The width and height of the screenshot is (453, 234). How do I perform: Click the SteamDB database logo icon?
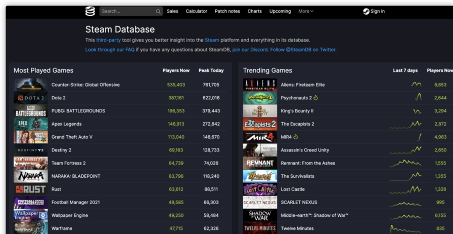(90, 11)
